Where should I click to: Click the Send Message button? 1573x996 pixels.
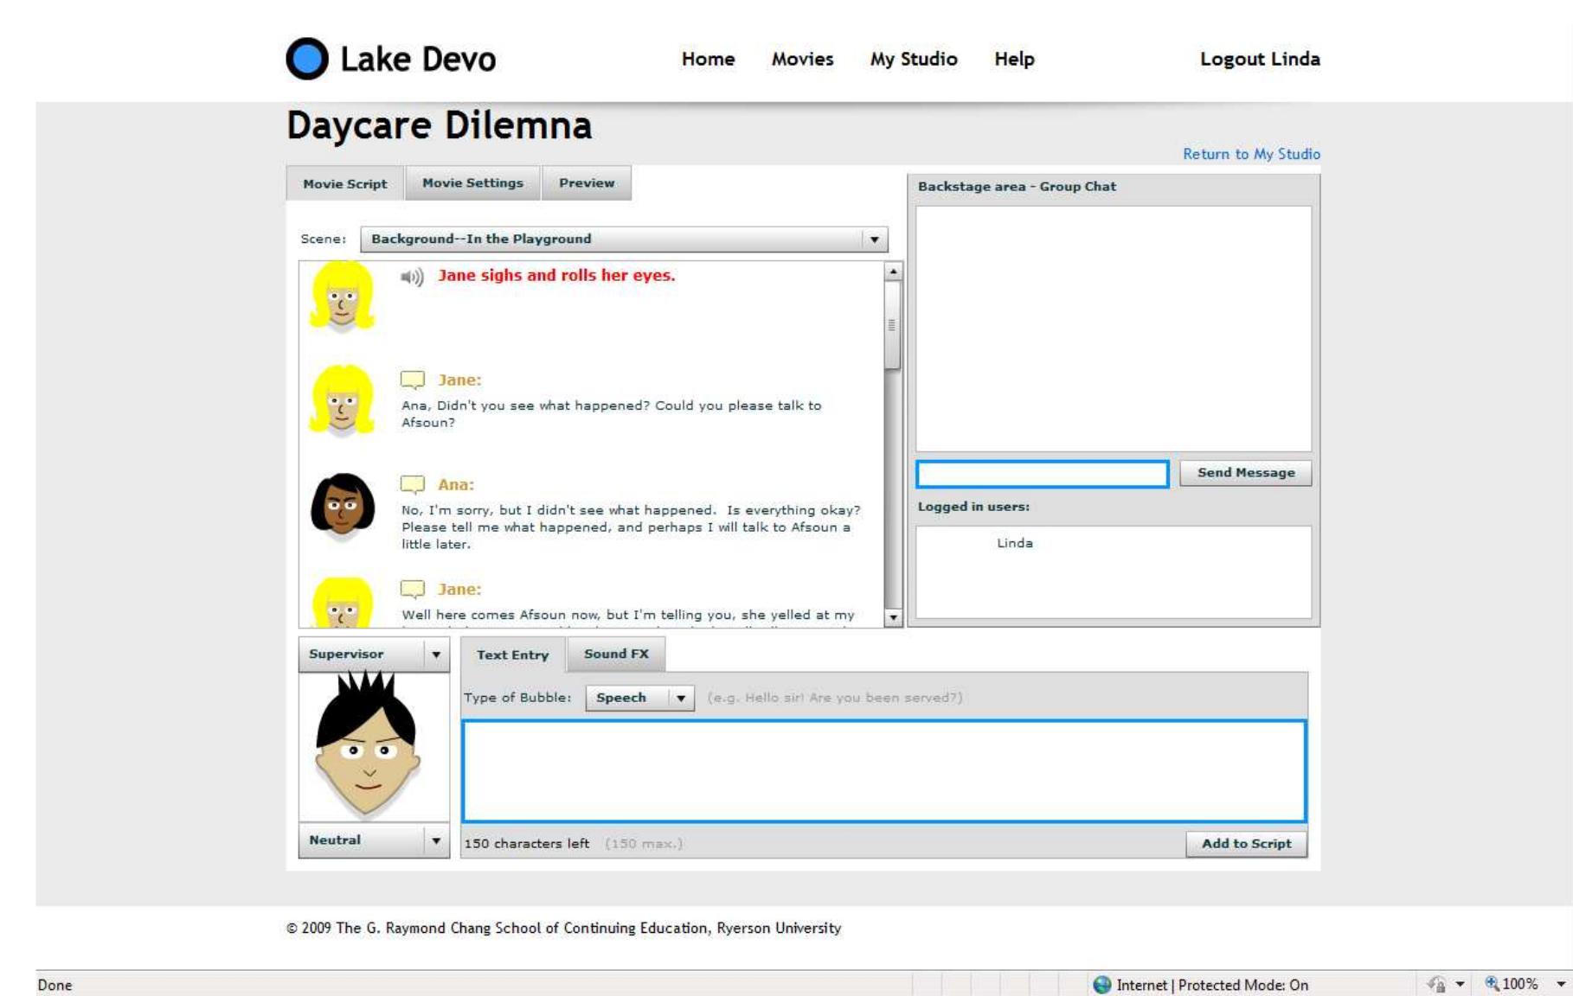(1246, 473)
